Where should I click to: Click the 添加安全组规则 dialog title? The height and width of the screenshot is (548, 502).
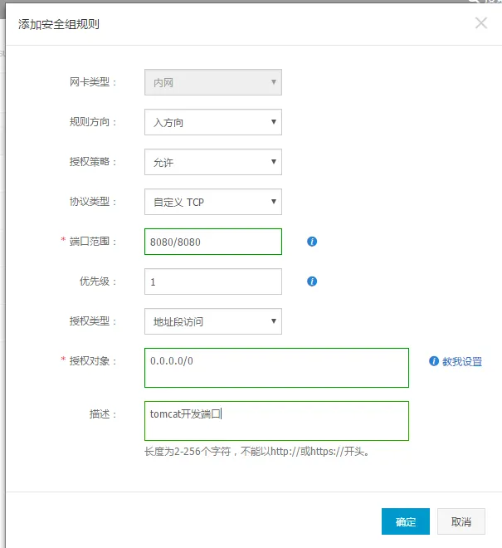(59, 24)
